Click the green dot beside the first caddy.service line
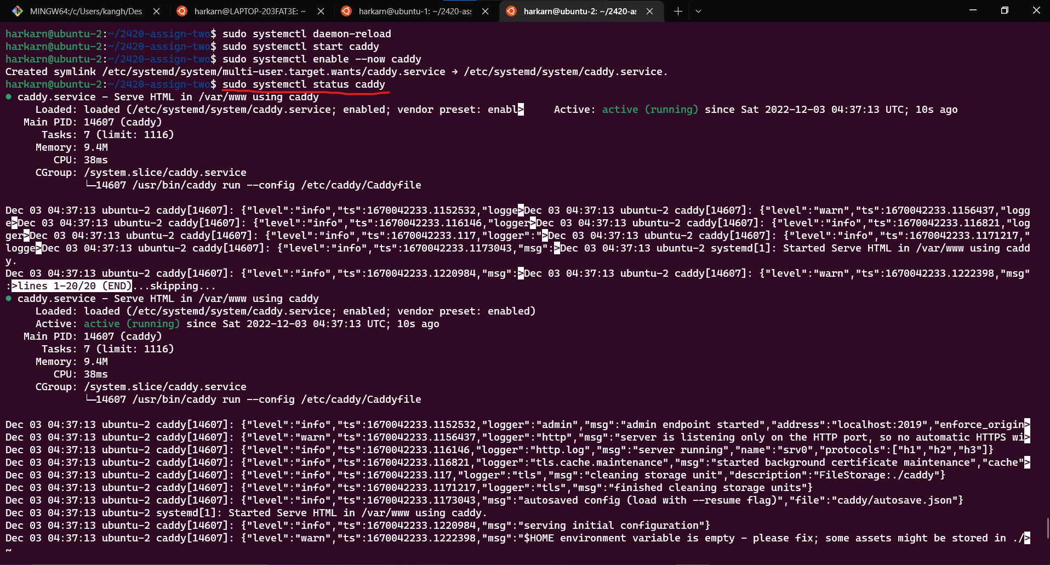Viewport: 1050px width, 565px height. pos(8,96)
